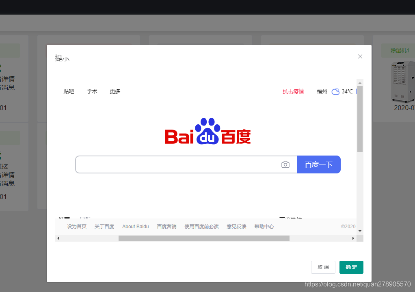Viewport: 415px width, 292px height.
Task: Close the 提示 dialog with X
Action: click(360, 56)
